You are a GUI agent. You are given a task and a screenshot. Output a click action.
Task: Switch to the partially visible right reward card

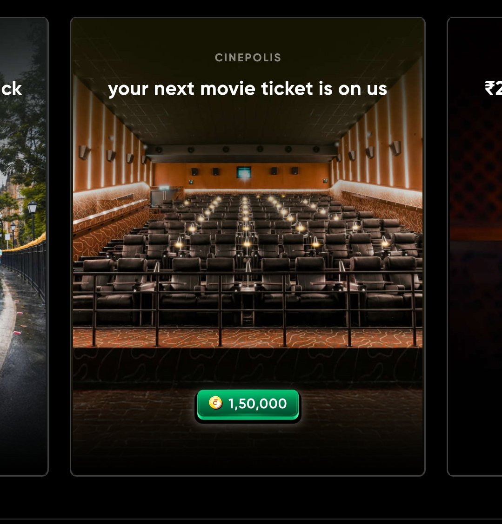click(x=475, y=247)
